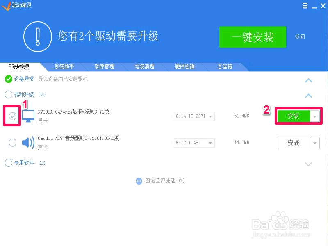Open arrow next to NVIDIA 安装 button

315,116
